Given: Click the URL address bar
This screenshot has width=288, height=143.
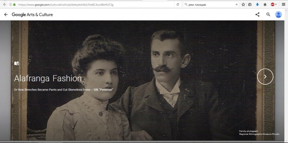Looking at the screenshot, I should [93, 4].
